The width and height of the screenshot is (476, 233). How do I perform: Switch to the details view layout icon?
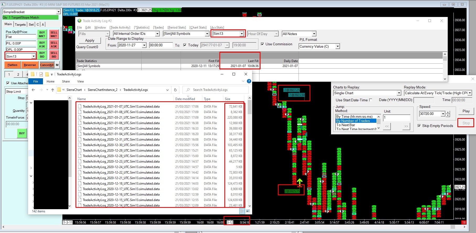point(242,211)
